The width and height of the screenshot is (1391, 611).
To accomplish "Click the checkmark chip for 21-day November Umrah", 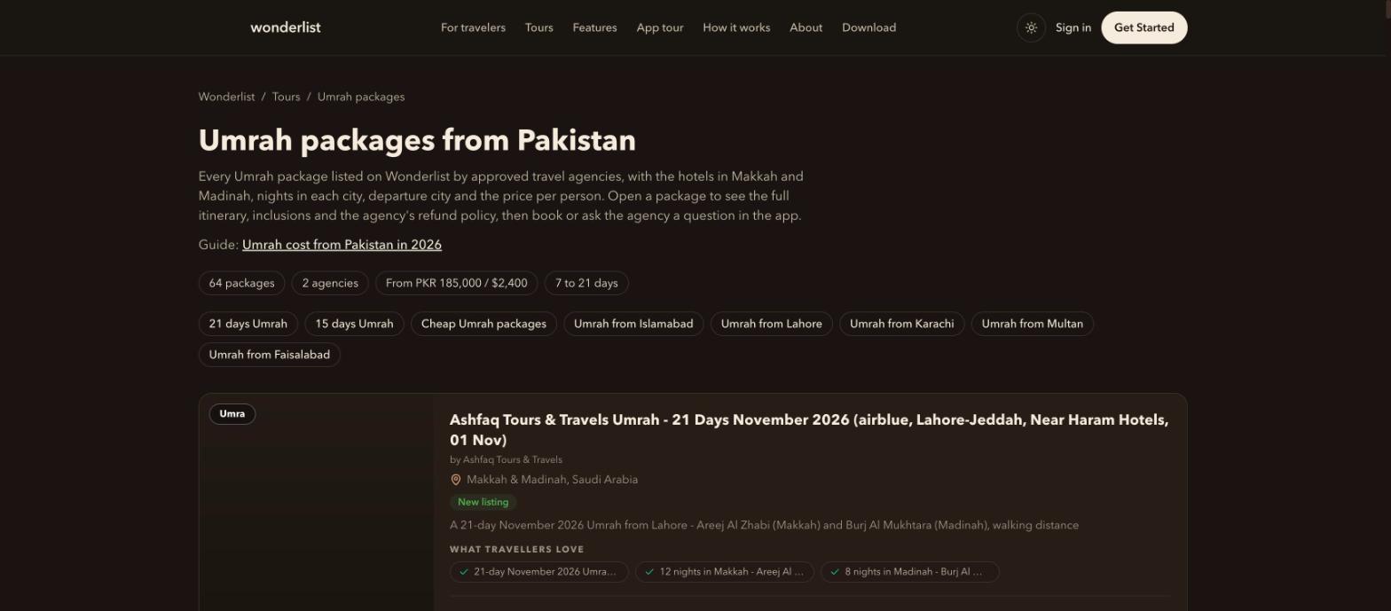I will coord(539,572).
